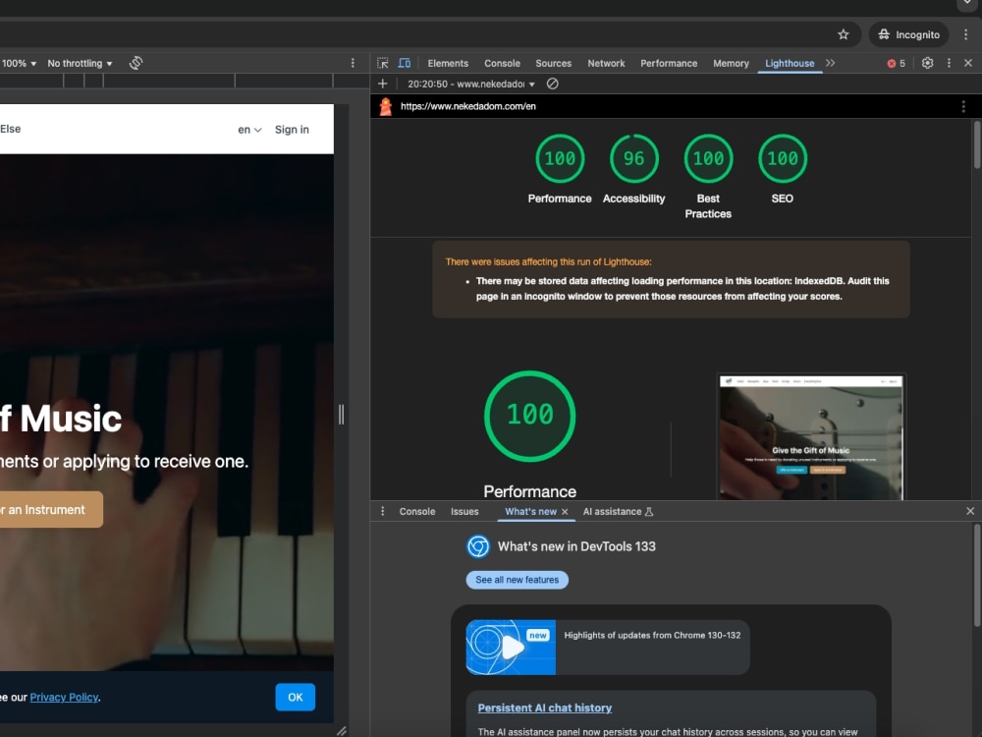Open the Sources tab
This screenshot has height=737, width=982.
(553, 63)
